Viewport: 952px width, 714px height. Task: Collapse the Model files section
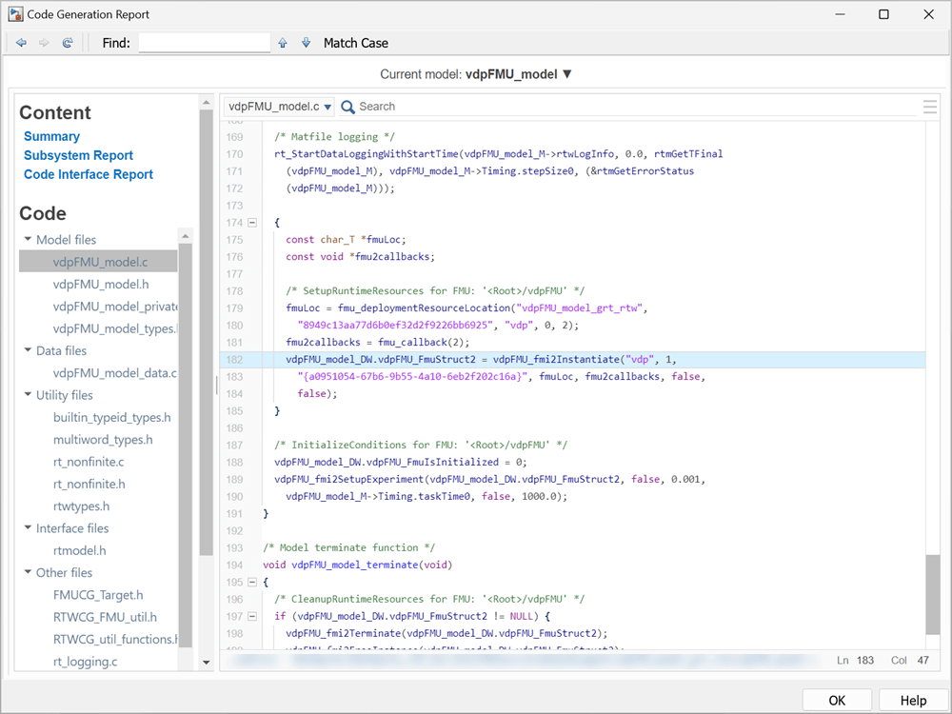coord(26,239)
